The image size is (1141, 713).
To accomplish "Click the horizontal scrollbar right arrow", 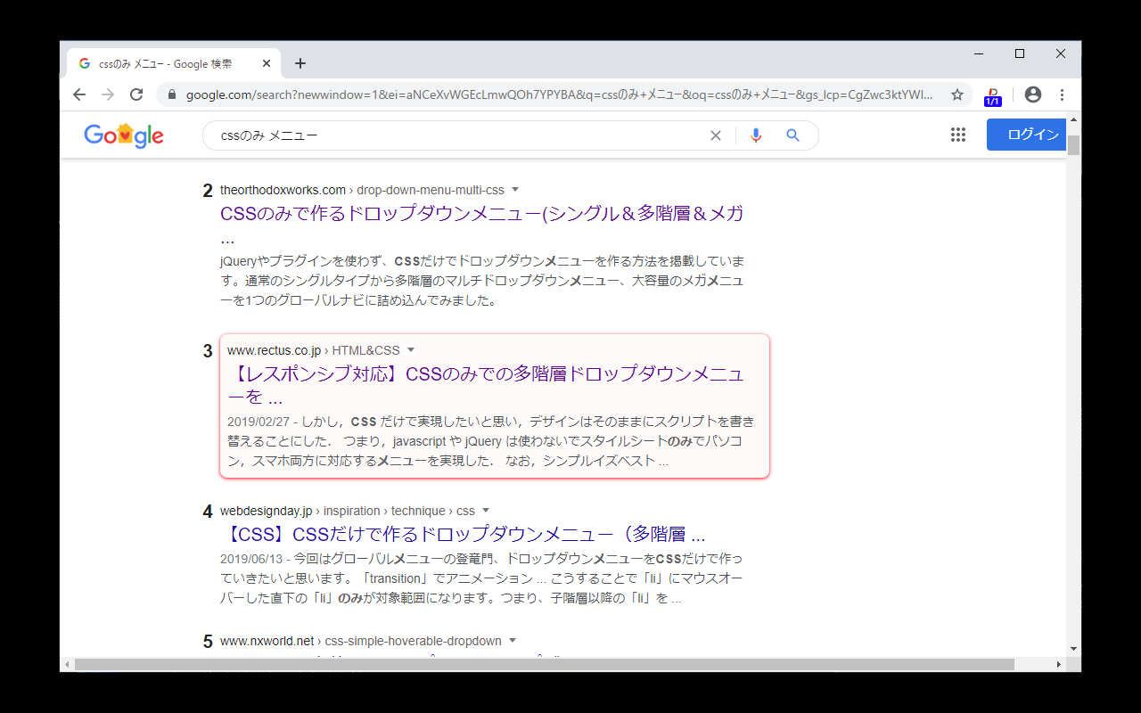I will [x=1059, y=664].
